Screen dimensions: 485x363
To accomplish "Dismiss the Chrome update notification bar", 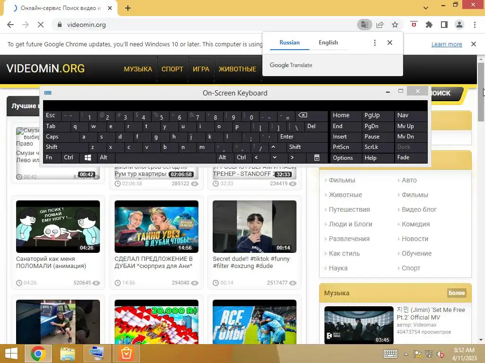I will click(474, 44).
